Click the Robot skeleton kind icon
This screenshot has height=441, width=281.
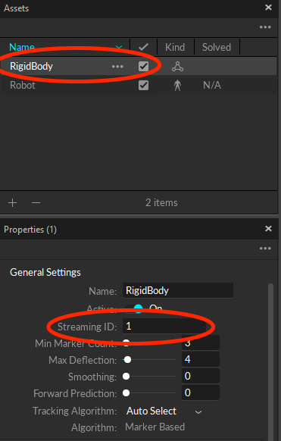pyautogui.click(x=177, y=85)
